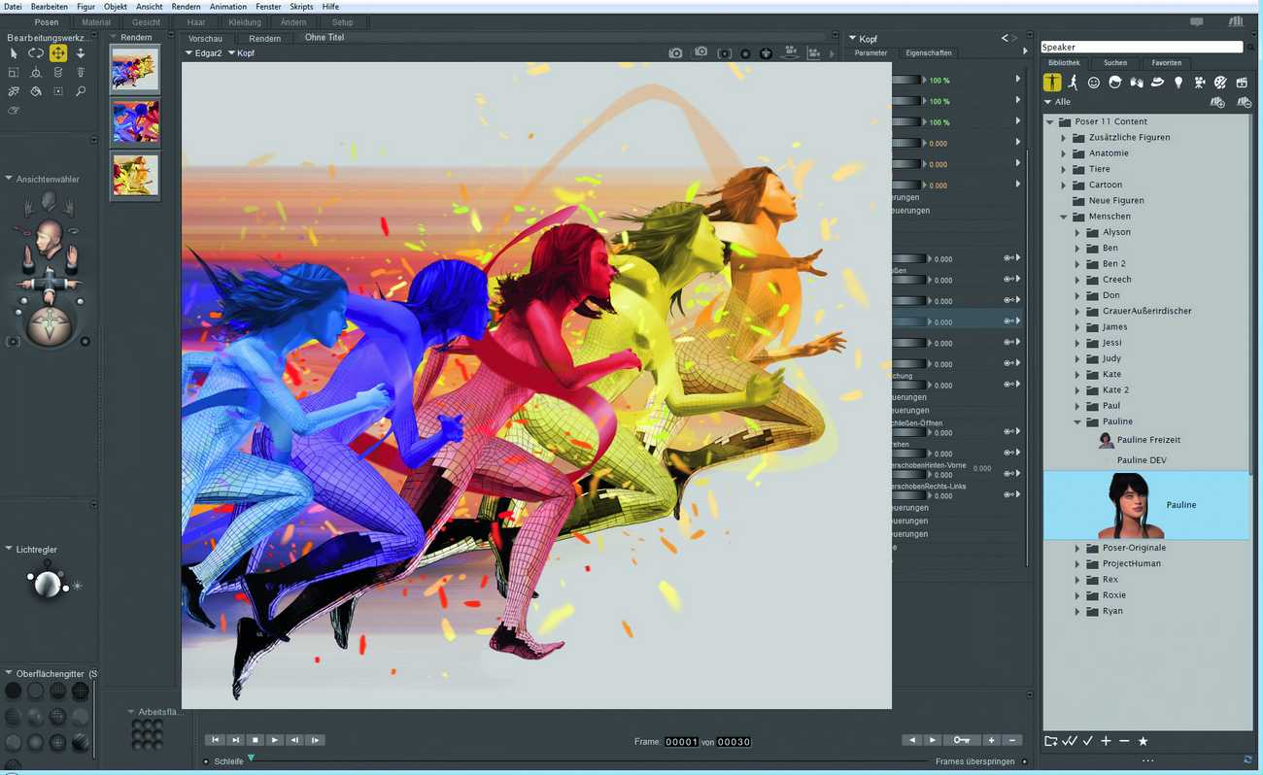The width and height of the screenshot is (1263, 775).
Task: Select the Pauline figure thumbnail
Action: click(x=1130, y=506)
